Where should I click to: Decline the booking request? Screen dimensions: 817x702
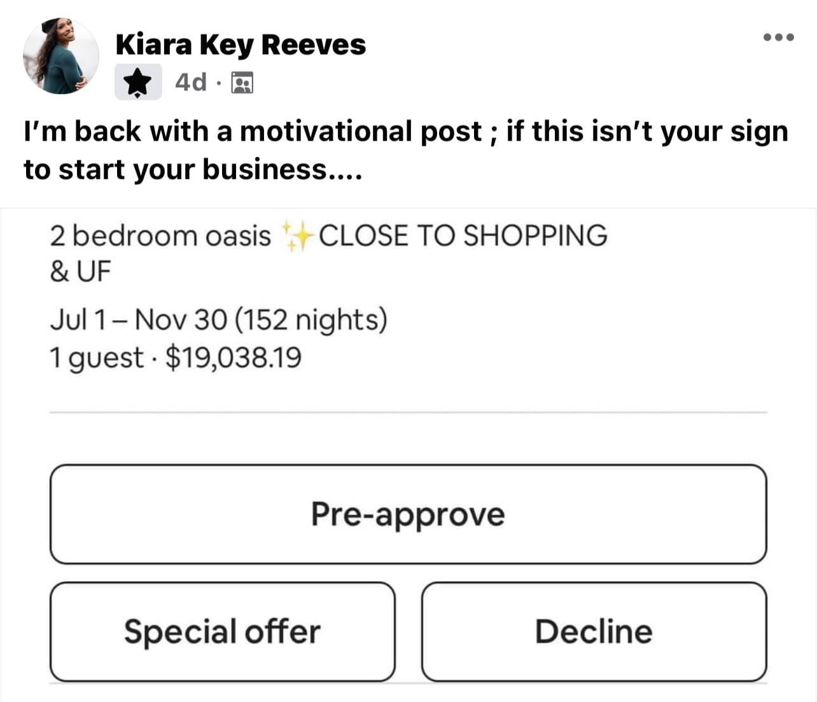(594, 631)
